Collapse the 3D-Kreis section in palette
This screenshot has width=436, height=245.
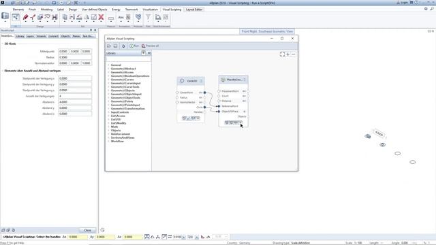[x=3, y=44]
